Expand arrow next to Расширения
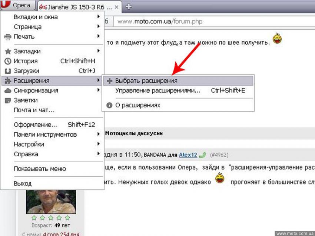 [99, 80]
